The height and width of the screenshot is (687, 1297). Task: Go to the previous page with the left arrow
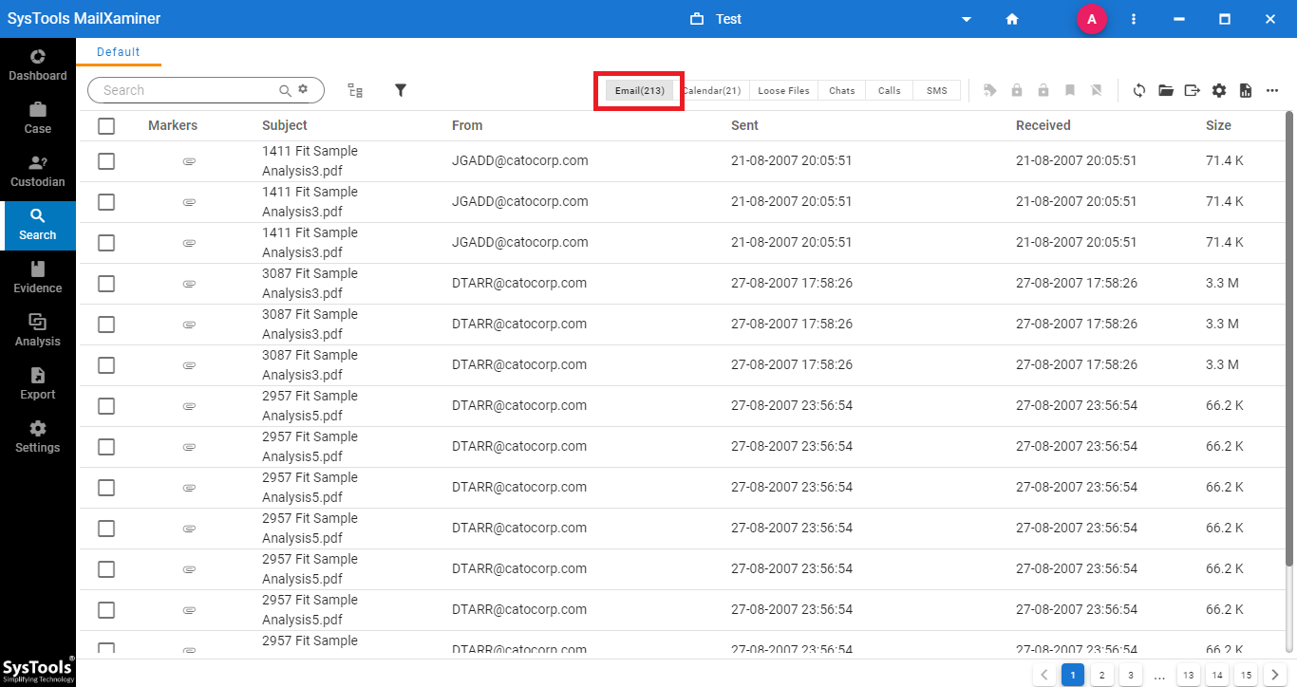coord(1043,676)
